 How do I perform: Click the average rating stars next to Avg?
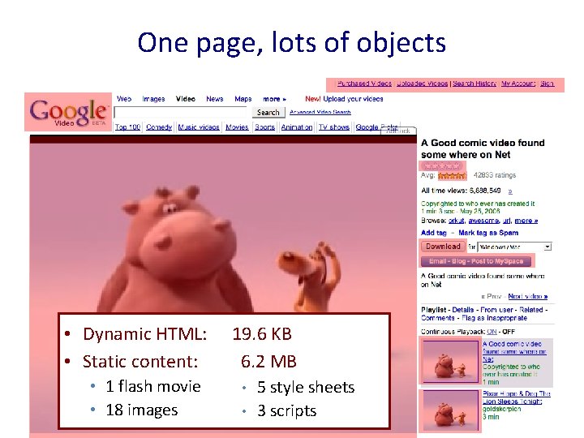click(x=452, y=176)
